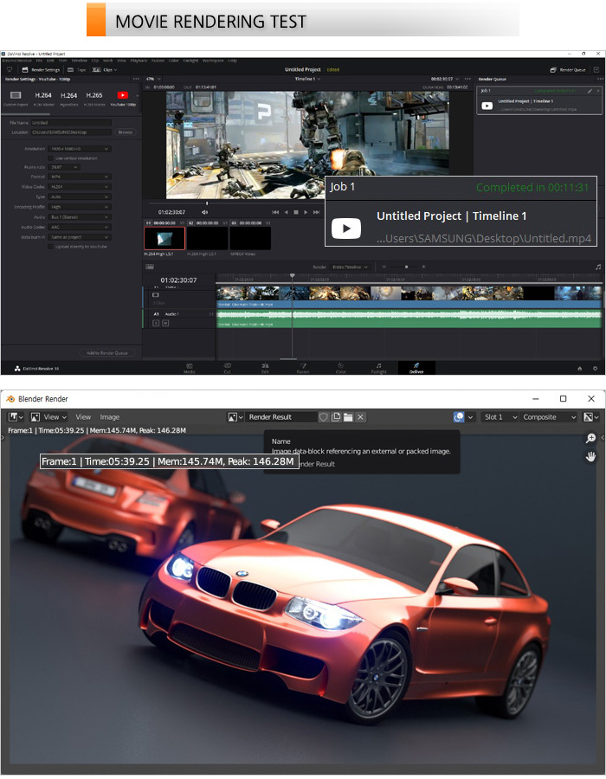Click the Browse button for location
The image size is (606, 779).
point(126,132)
